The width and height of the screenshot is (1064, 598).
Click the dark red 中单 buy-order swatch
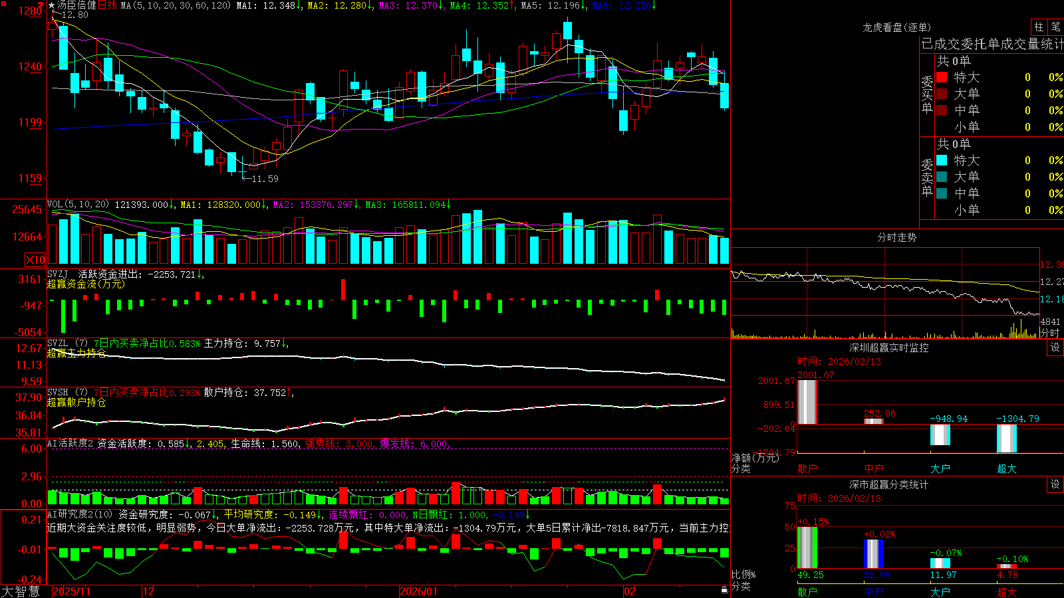point(942,110)
